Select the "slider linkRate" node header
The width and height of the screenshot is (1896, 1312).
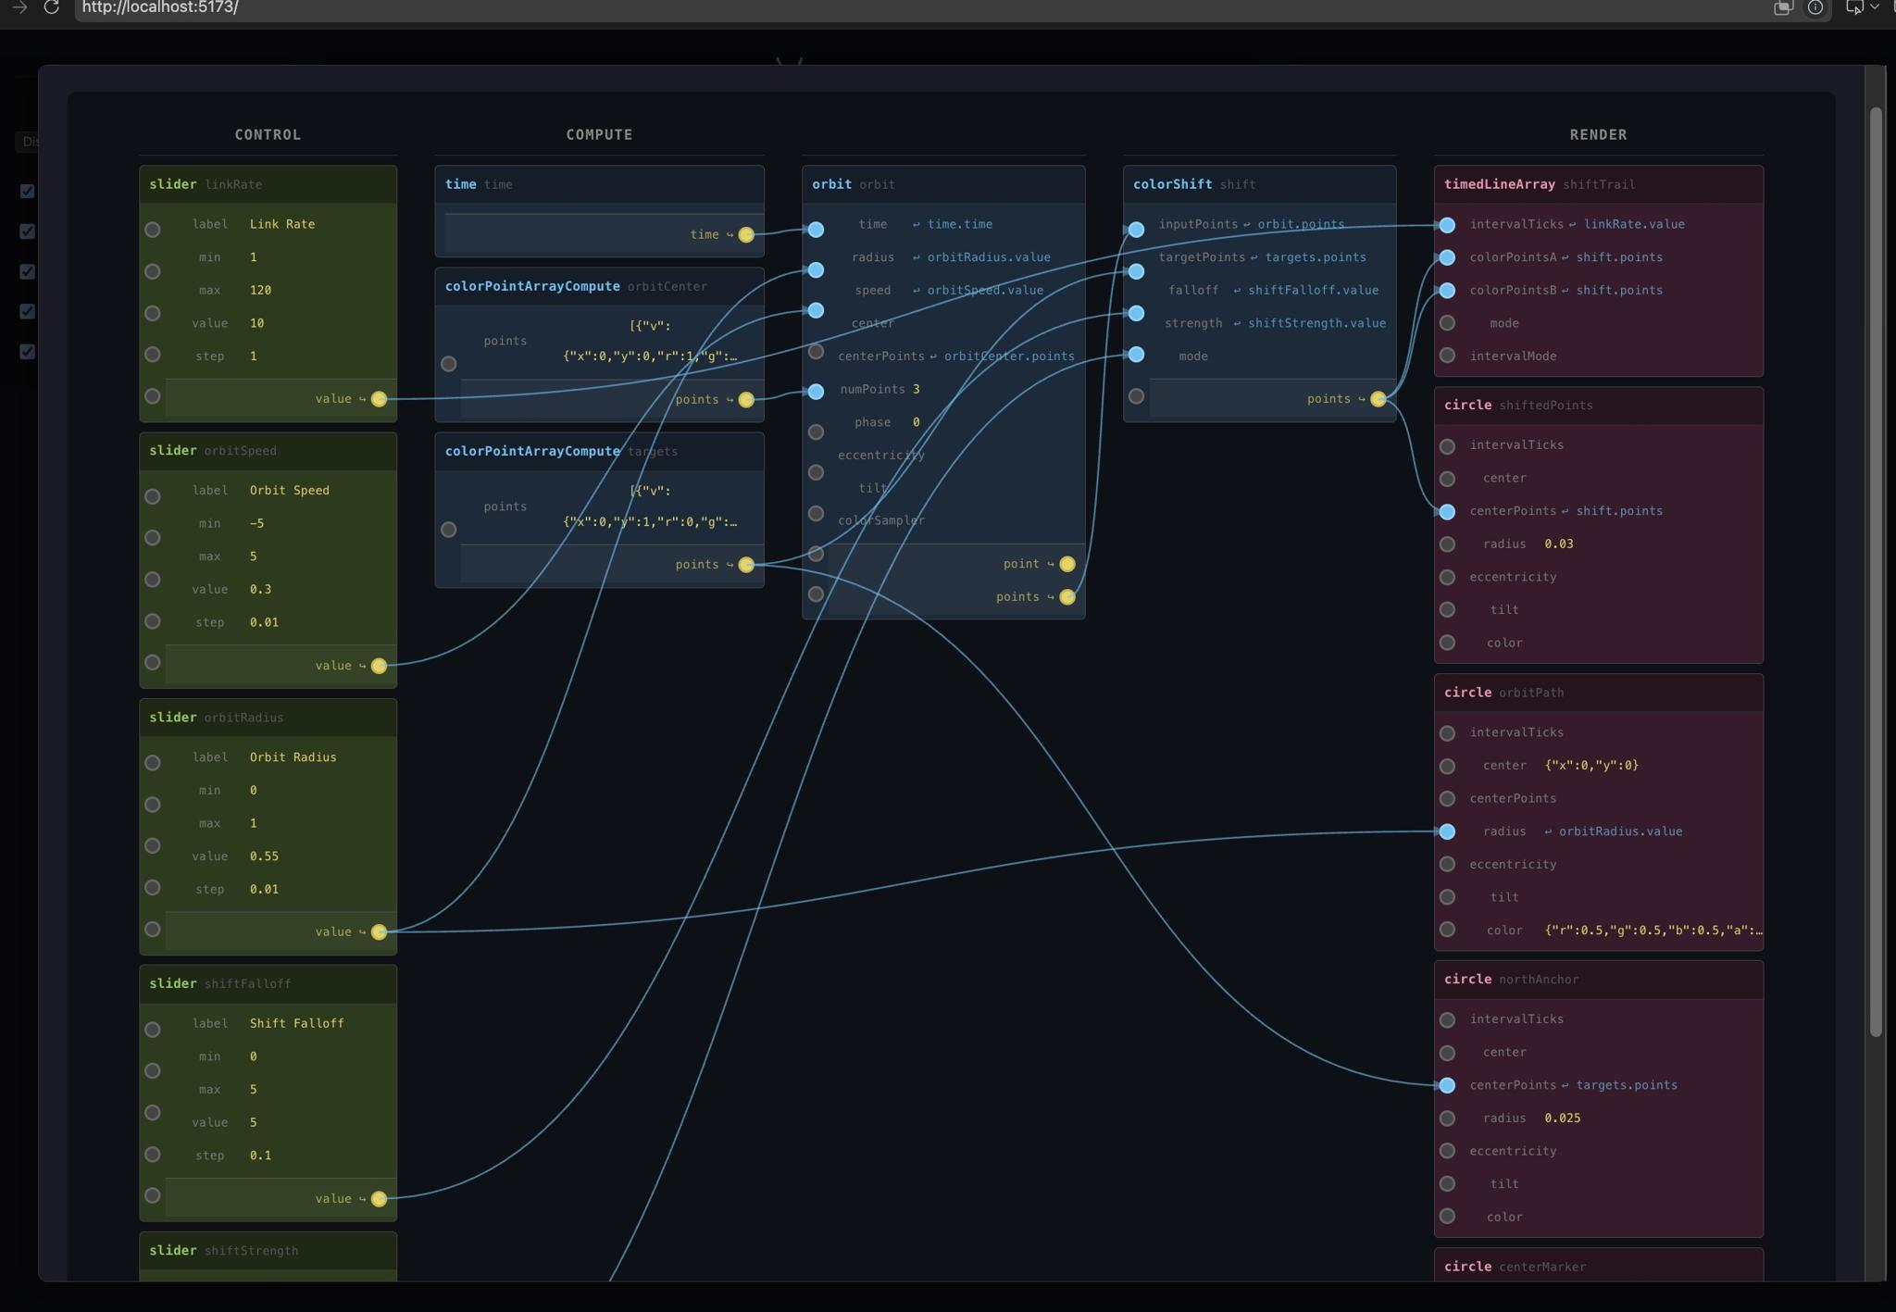click(x=268, y=184)
